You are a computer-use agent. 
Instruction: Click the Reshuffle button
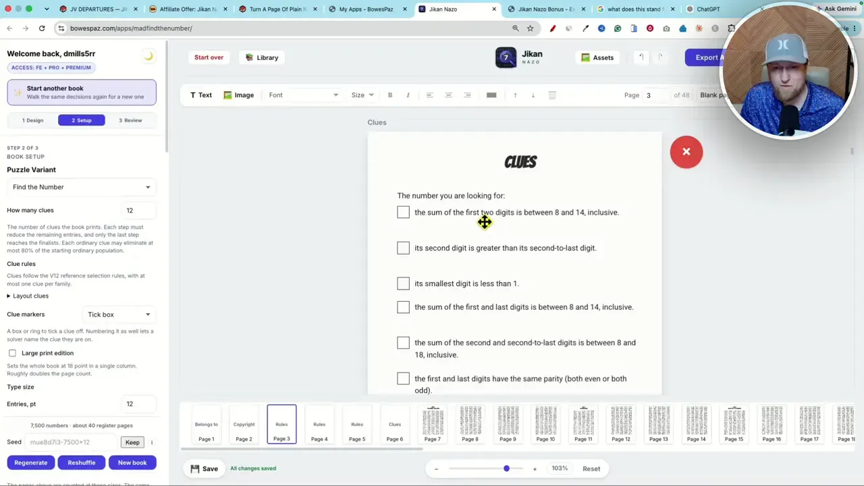point(82,462)
